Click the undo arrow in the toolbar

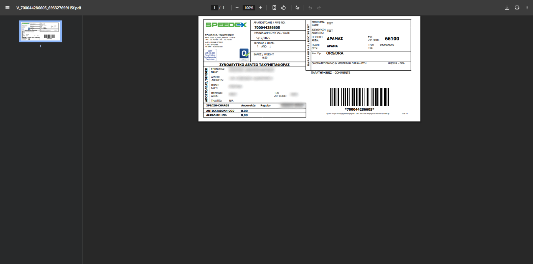click(310, 8)
